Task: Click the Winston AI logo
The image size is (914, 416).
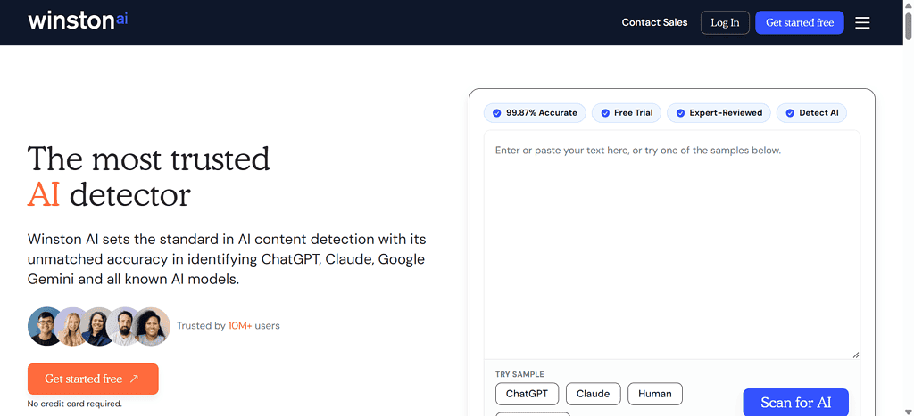Action: click(78, 21)
